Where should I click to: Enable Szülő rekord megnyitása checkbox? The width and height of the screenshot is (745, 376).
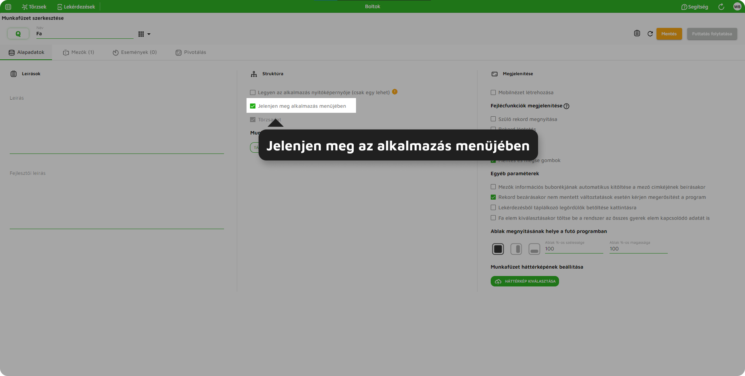click(493, 119)
